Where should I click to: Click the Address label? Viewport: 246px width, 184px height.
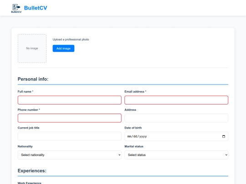point(130,110)
